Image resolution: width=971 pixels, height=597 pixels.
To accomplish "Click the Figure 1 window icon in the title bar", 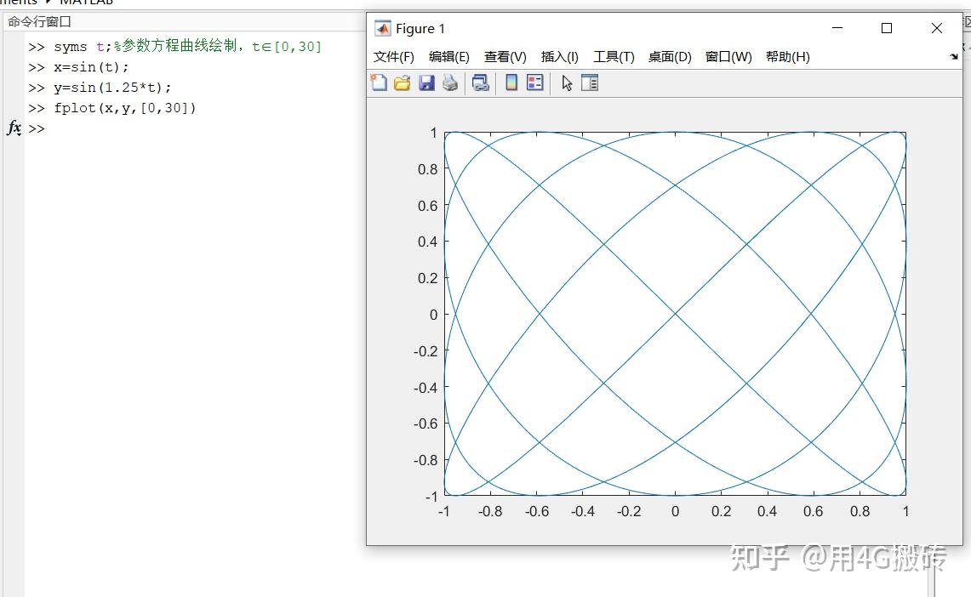I will coord(382,28).
